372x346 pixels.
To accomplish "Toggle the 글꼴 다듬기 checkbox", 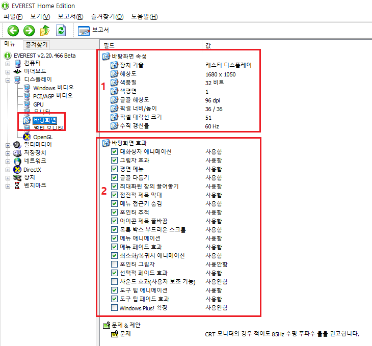I will 114,177.
